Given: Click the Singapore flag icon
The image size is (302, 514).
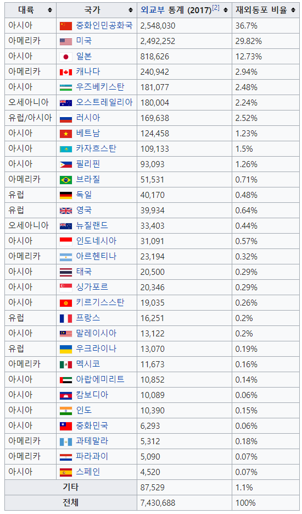Looking at the screenshot, I should [66, 288].
